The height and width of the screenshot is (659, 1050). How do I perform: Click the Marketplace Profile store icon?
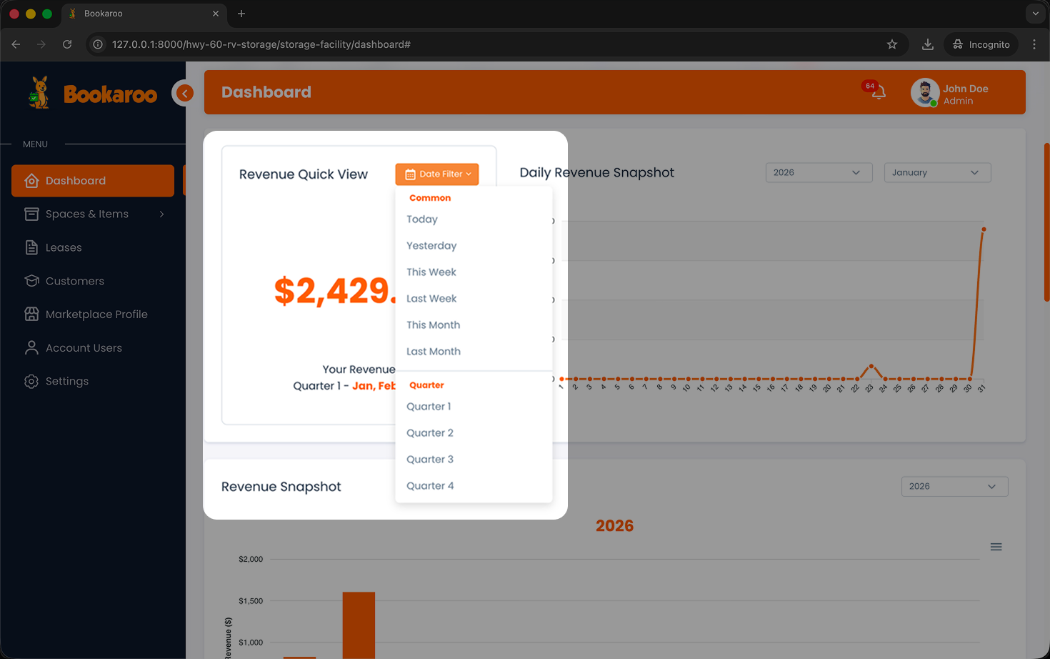(31, 314)
